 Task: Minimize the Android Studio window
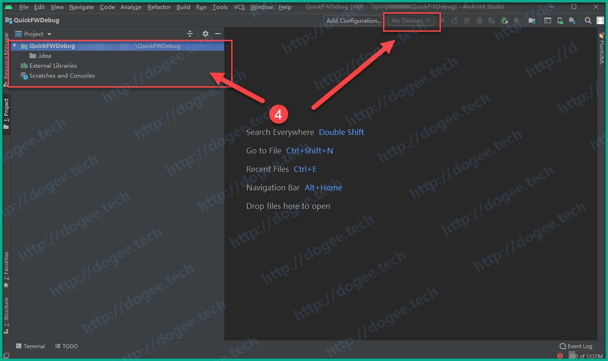point(552,7)
